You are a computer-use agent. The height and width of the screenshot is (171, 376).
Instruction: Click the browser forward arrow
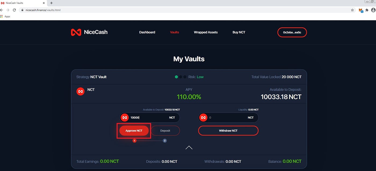coord(8,10)
